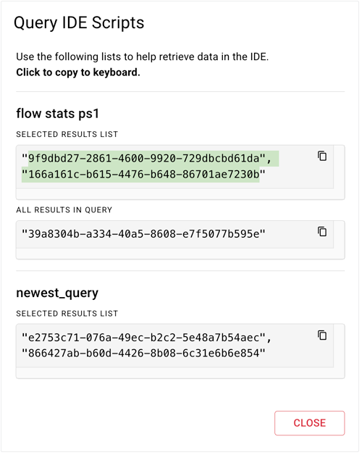Click the Query IDE Scripts title

80,23
